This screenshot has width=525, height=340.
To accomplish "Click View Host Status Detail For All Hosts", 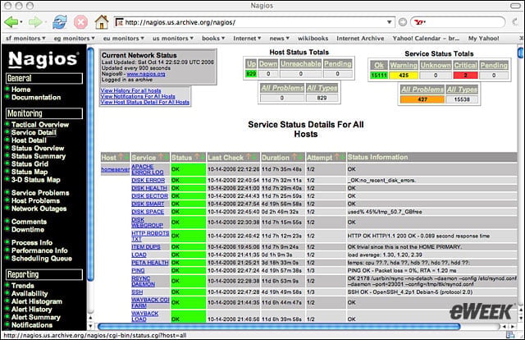I will tap(144, 102).
